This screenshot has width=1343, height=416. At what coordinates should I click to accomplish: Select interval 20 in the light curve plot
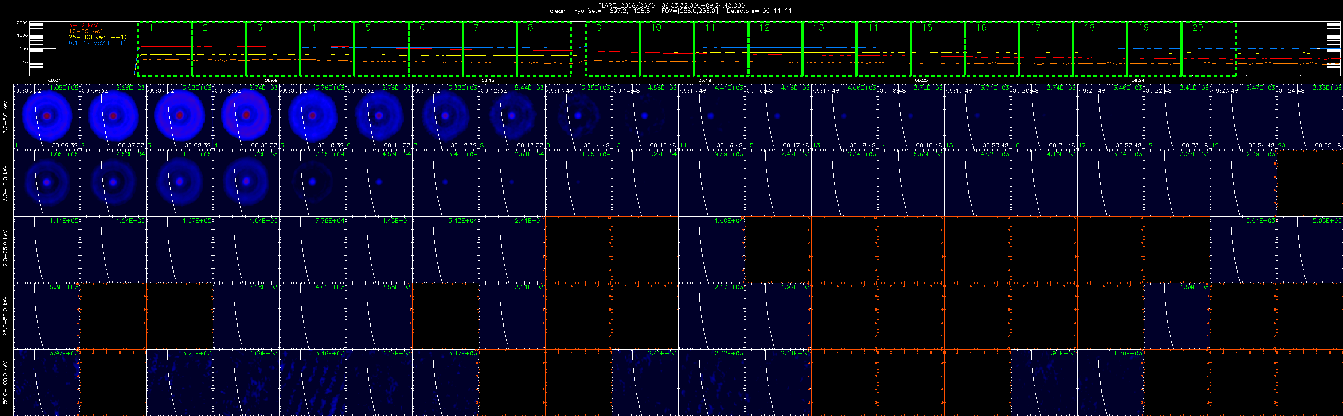point(1209,49)
